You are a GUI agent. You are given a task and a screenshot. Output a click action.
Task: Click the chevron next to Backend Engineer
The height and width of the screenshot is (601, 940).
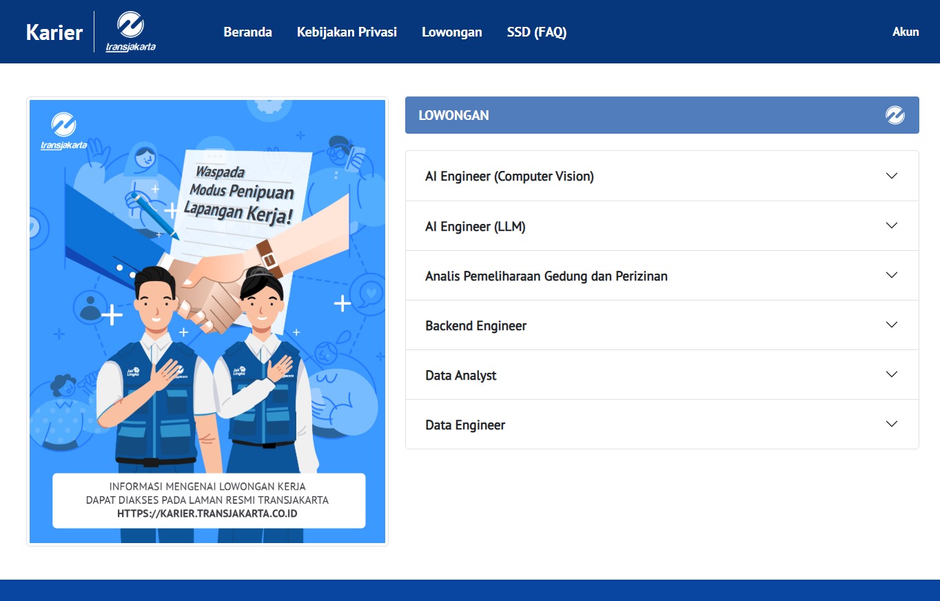pyautogui.click(x=891, y=325)
